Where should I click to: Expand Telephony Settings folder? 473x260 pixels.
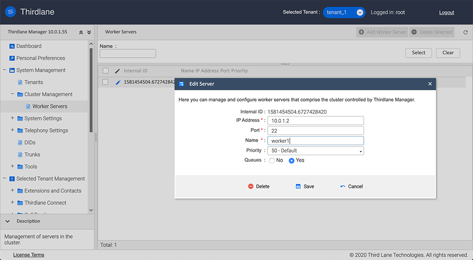(12, 130)
